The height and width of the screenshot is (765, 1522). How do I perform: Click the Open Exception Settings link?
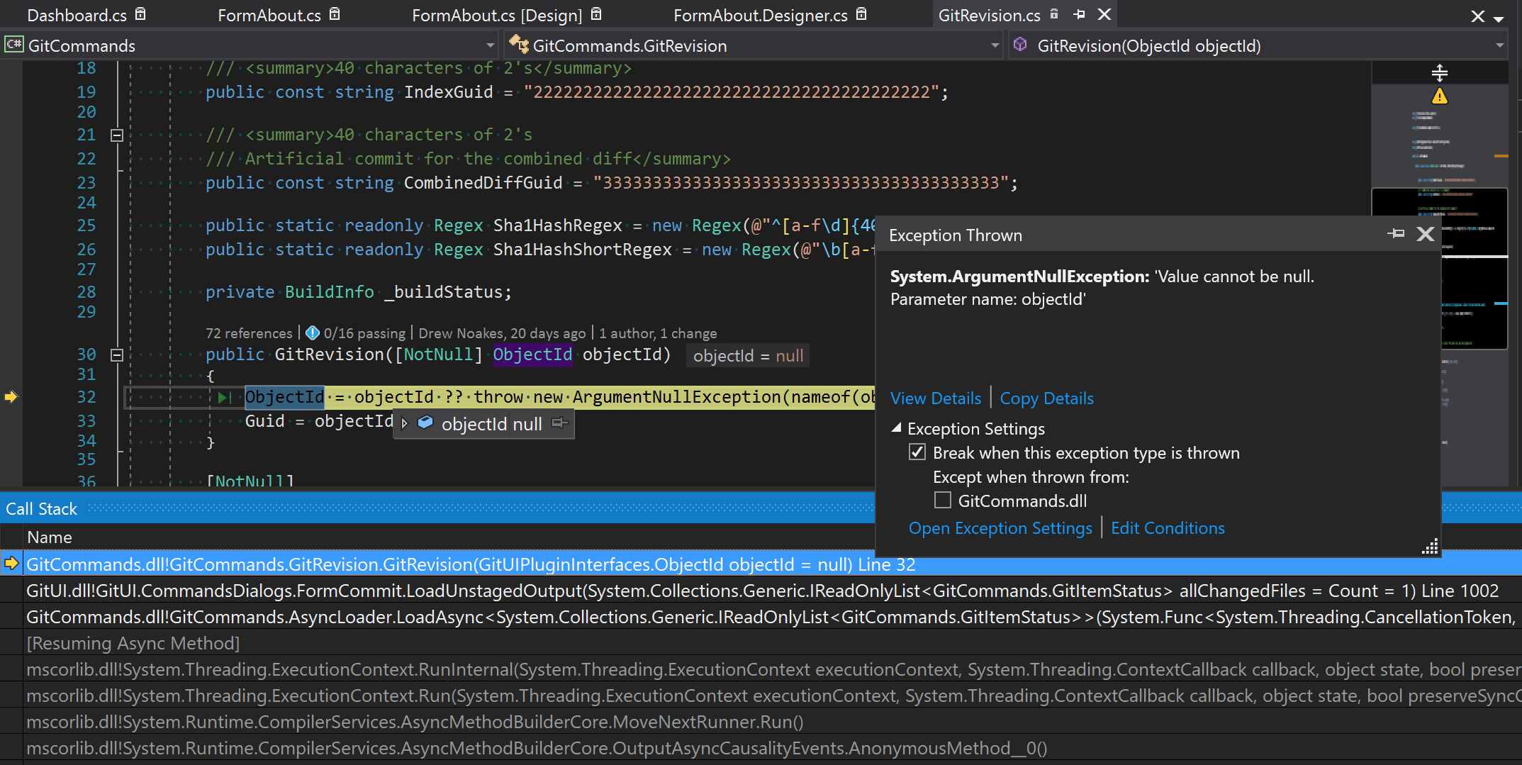click(x=1000, y=527)
